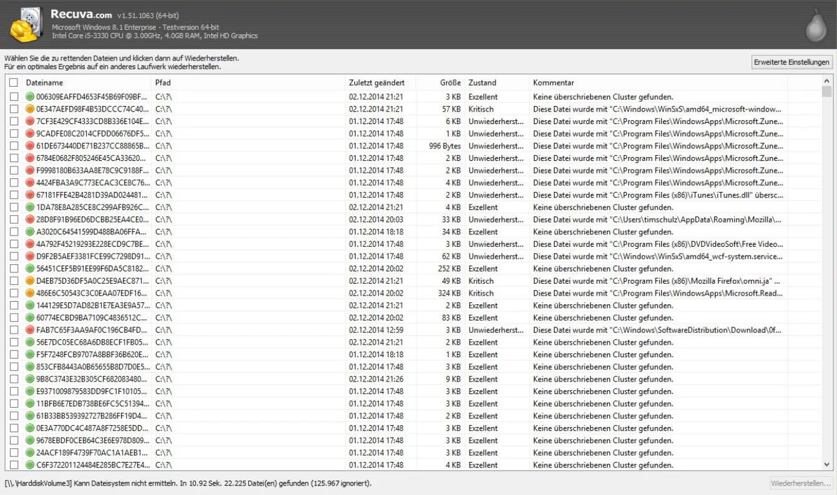Click orange status dot of file D4EB75D36DF5A0C25E9AEC871
Viewport: 837px width, 495px height.
[x=29, y=281]
